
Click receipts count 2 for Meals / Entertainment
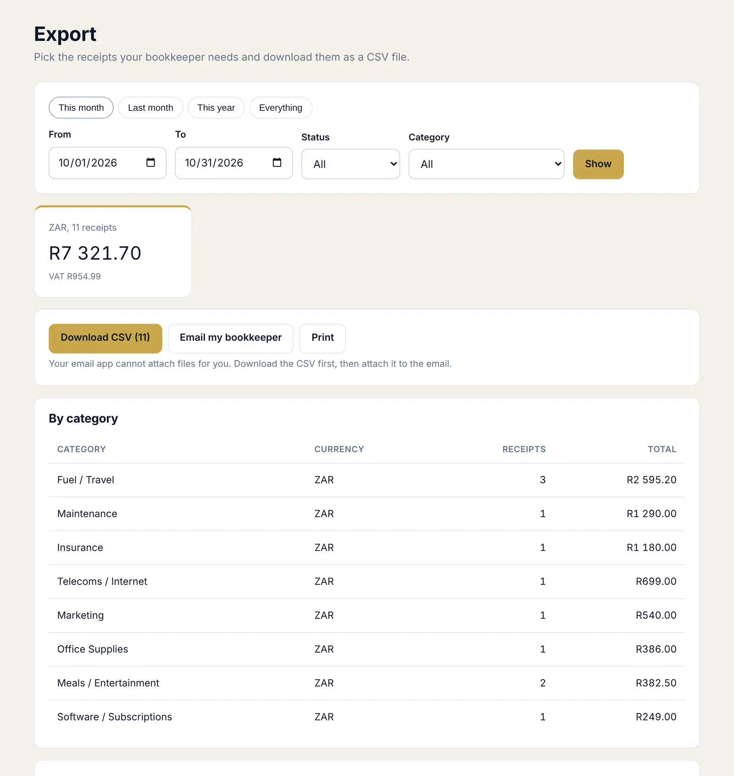(x=543, y=683)
